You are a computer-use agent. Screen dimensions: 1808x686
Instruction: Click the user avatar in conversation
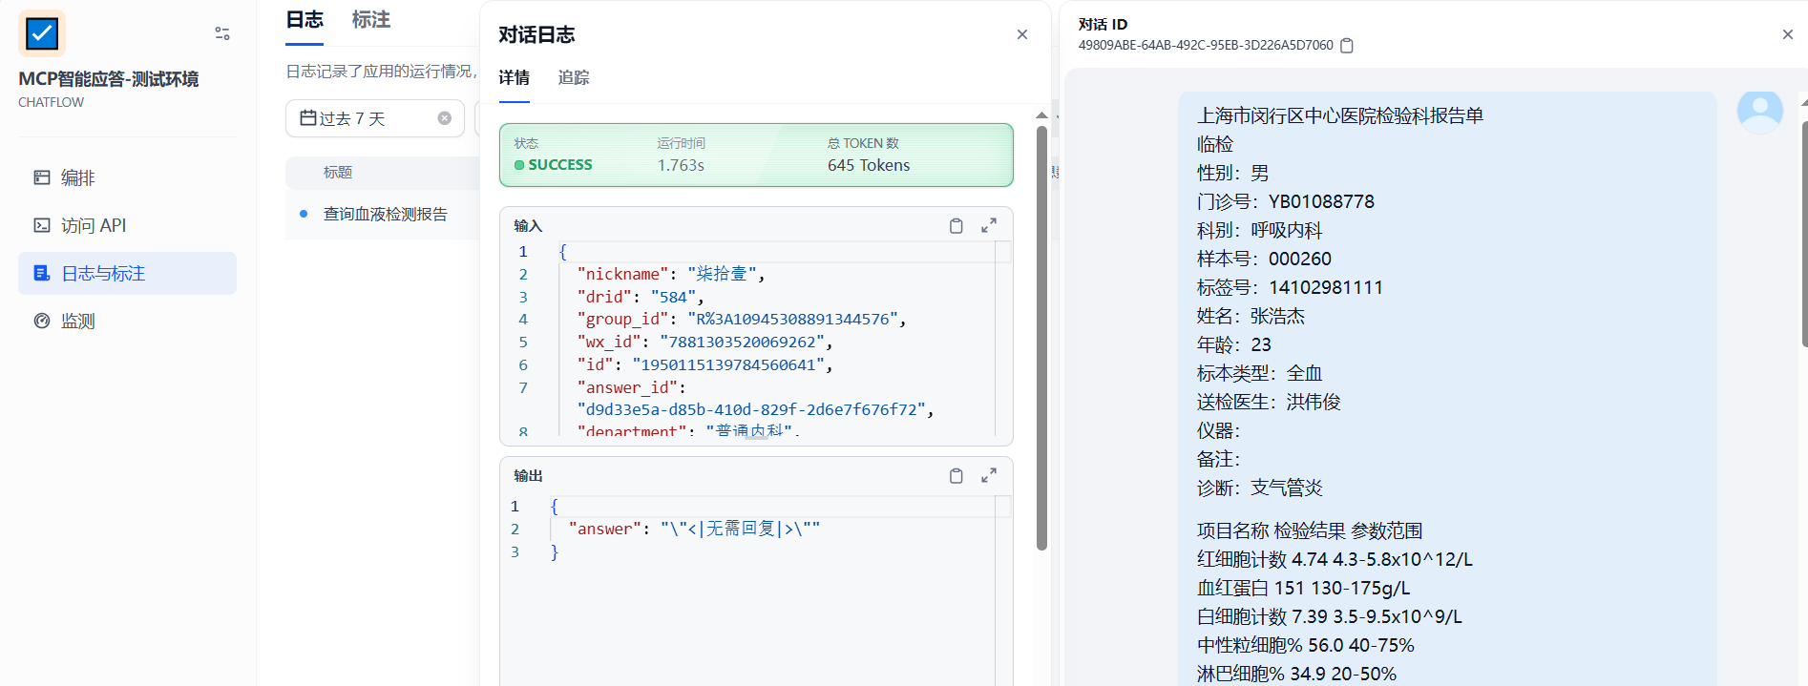click(x=1759, y=112)
